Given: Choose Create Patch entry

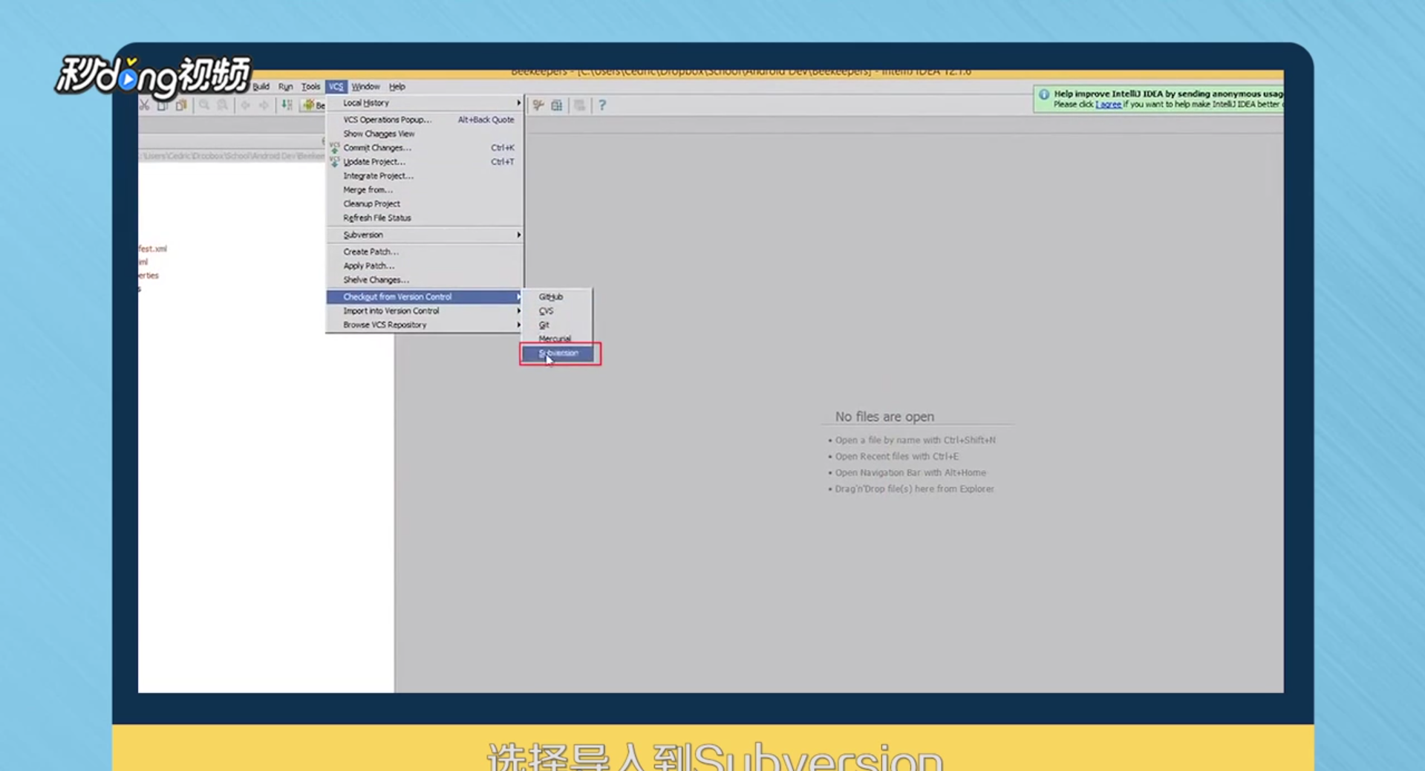Looking at the screenshot, I should pyautogui.click(x=425, y=252).
